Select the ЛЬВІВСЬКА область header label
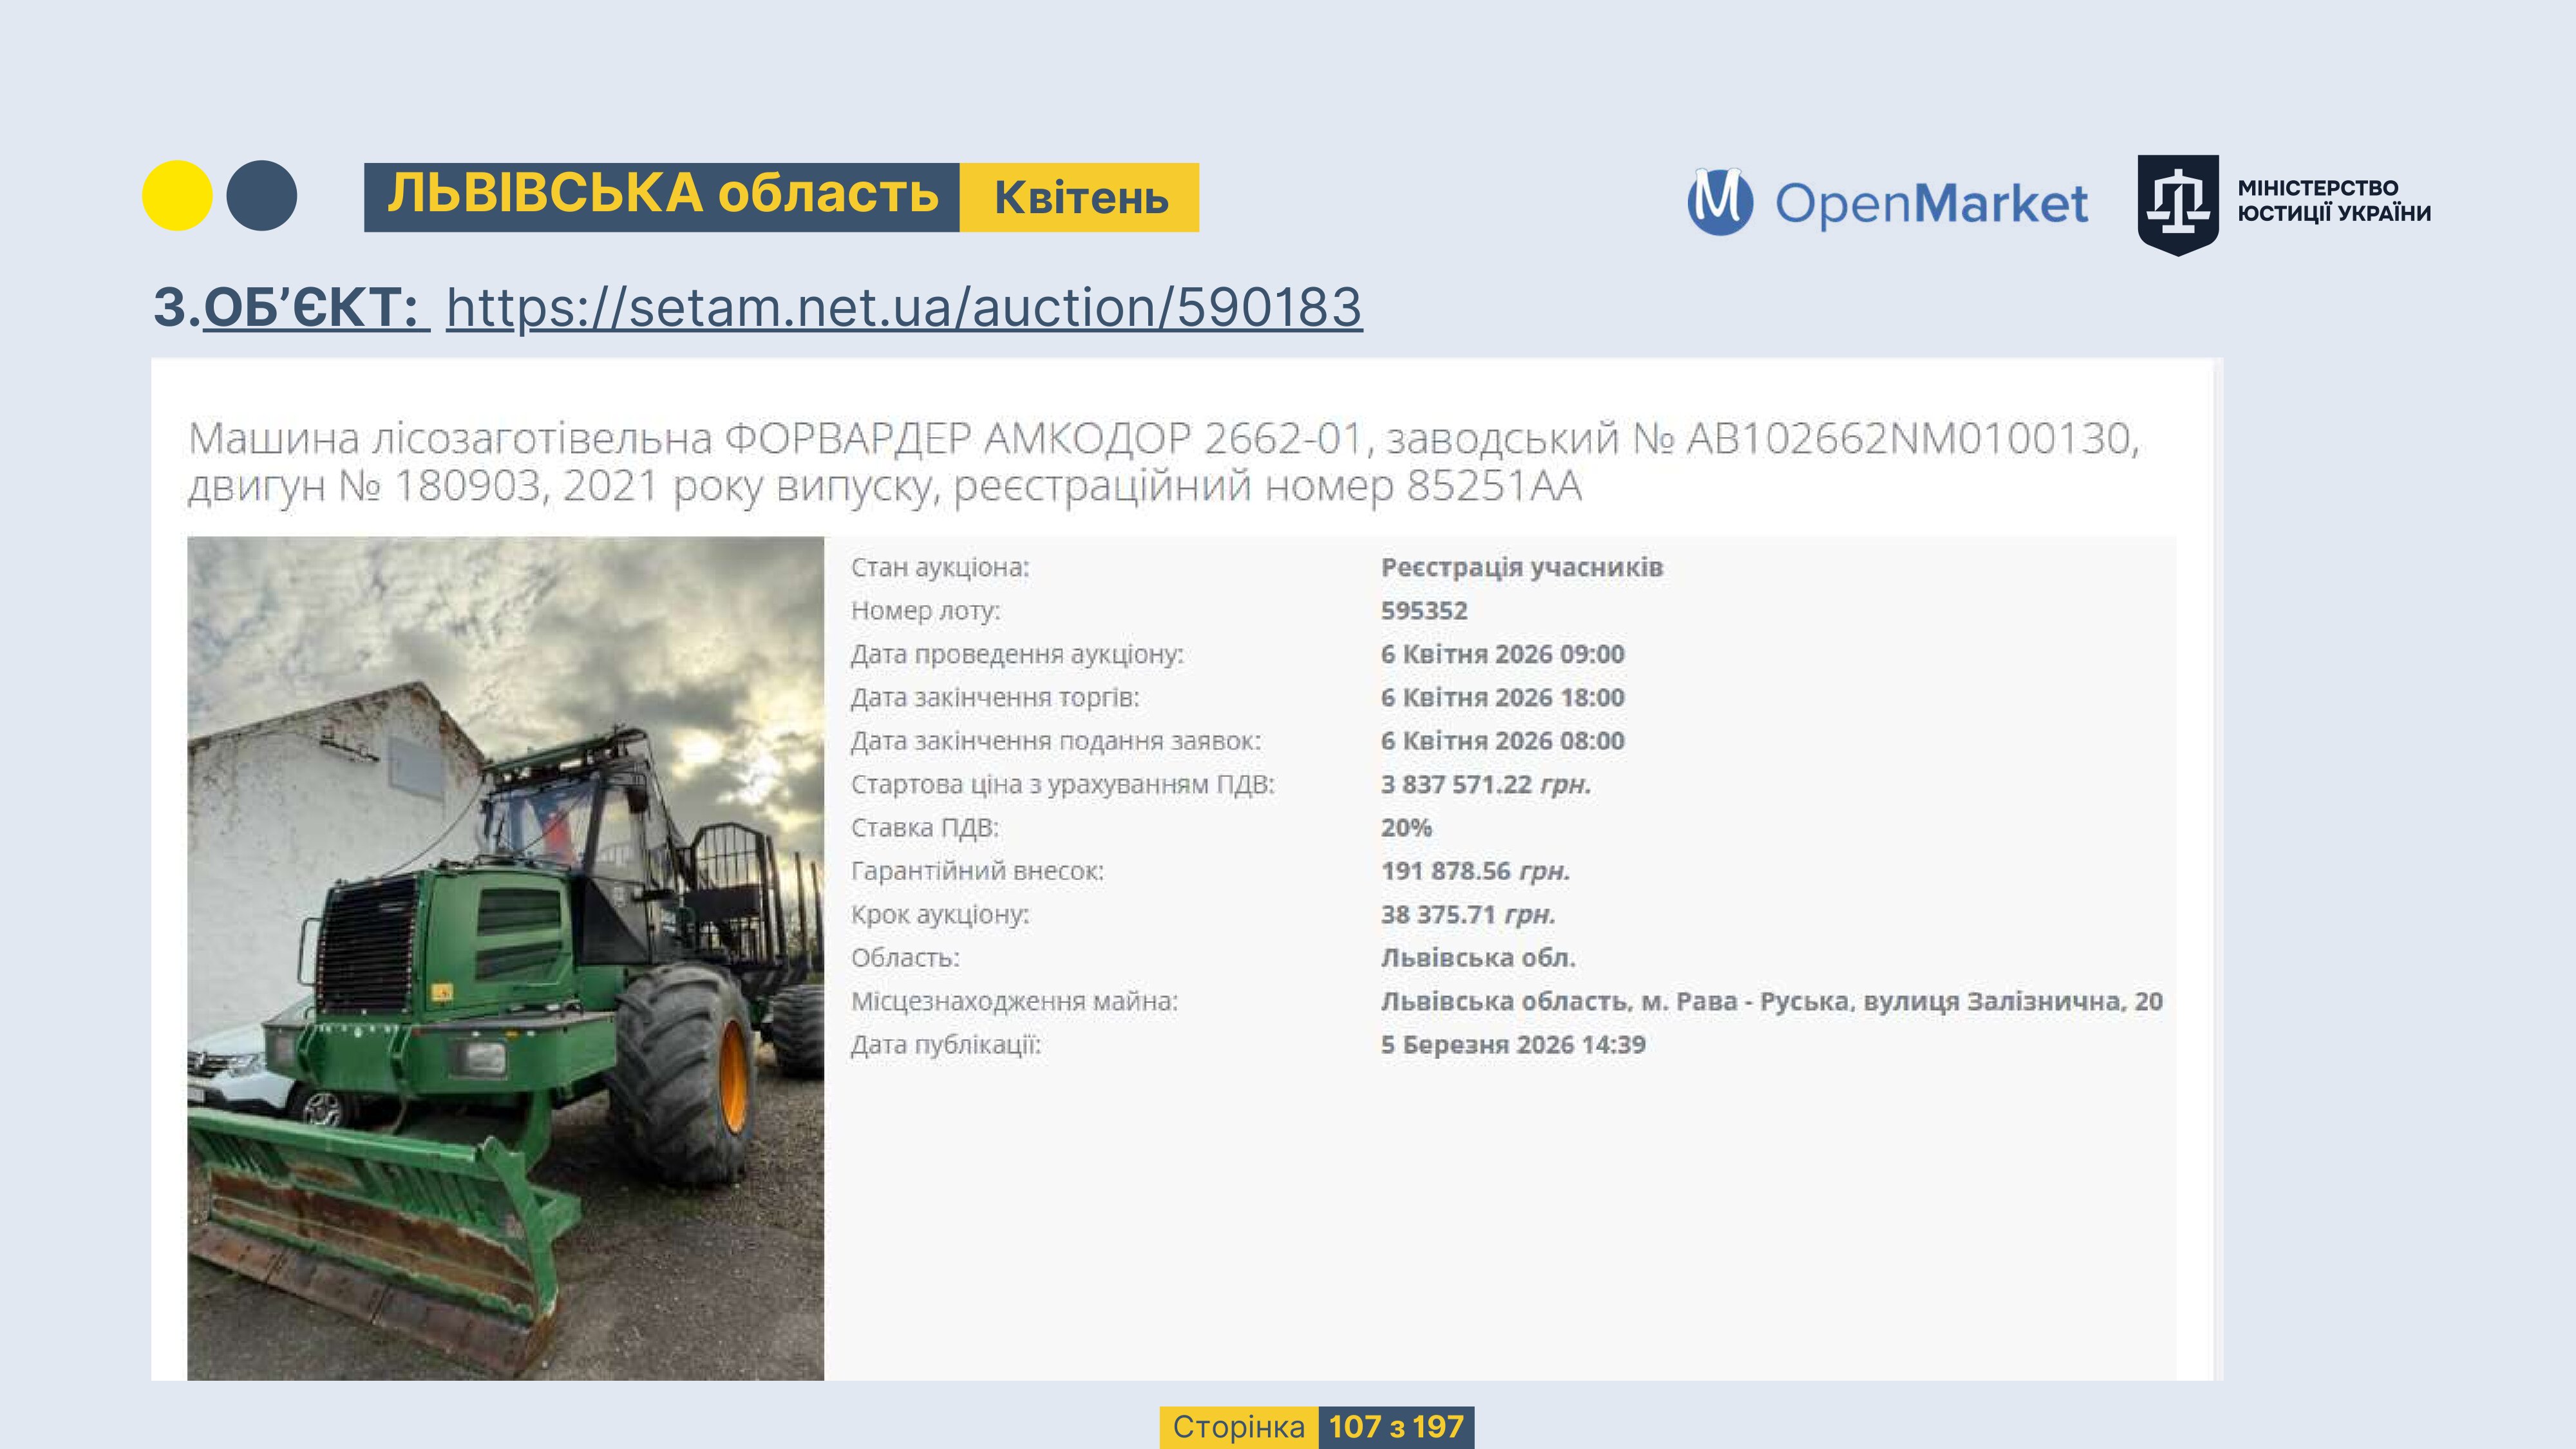Screen dimensions: 2576x1449 662,196
